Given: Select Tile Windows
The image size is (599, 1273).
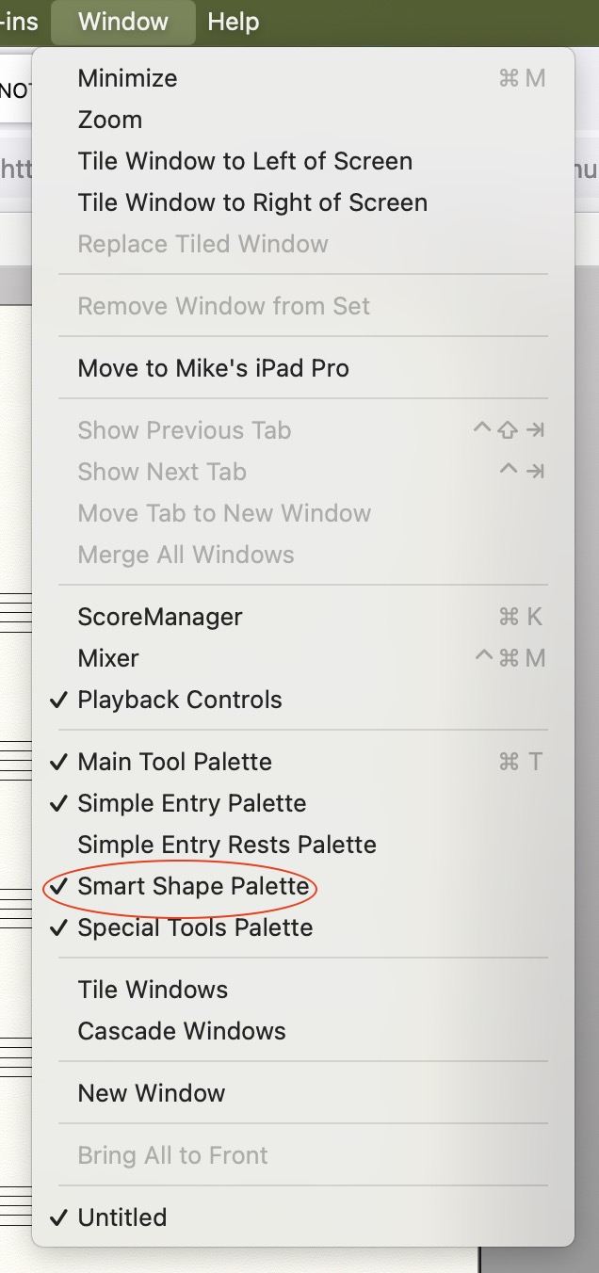Looking at the screenshot, I should pyautogui.click(x=153, y=990).
